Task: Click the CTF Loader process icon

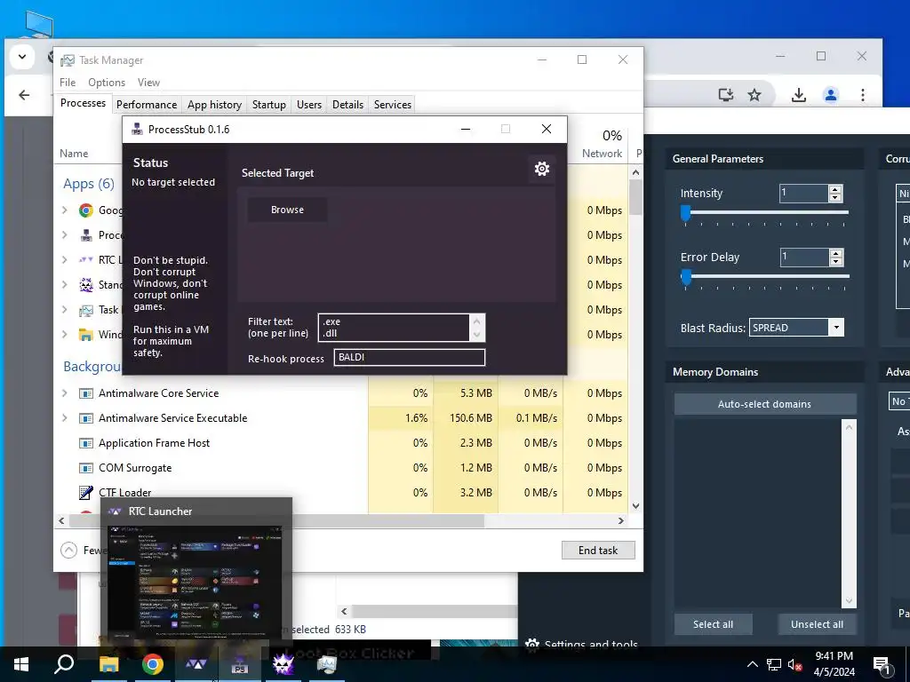Action: [86, 493]
